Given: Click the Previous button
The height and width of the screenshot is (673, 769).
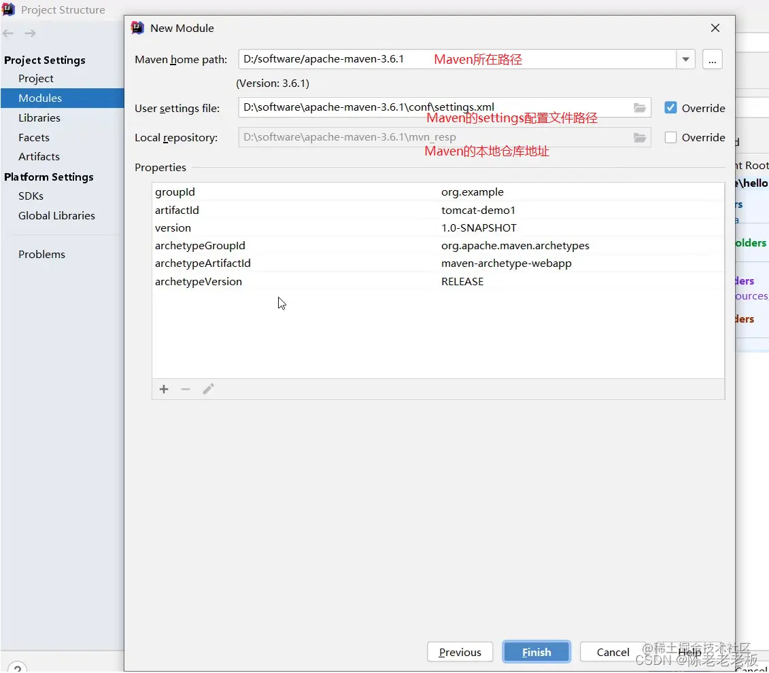Looking at the screenshot, I should [460, 652].
